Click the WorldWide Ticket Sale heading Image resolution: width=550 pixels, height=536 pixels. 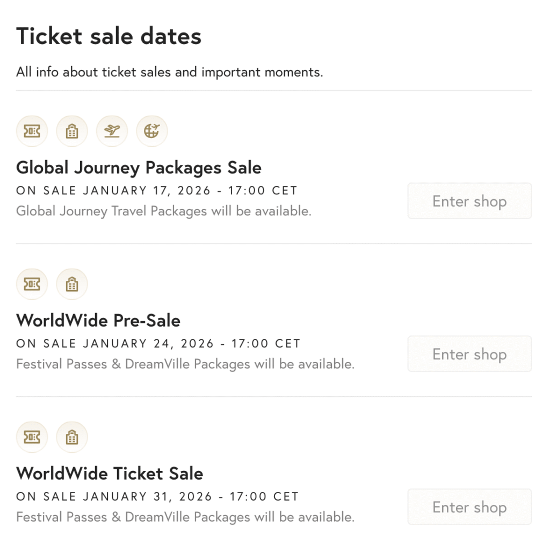point(110,474)
